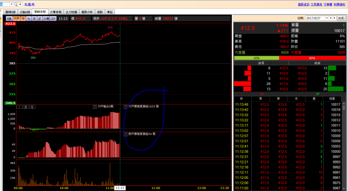Open the 交易屬性 link
This screenshot has height=191, width=348.
[316, 4]
